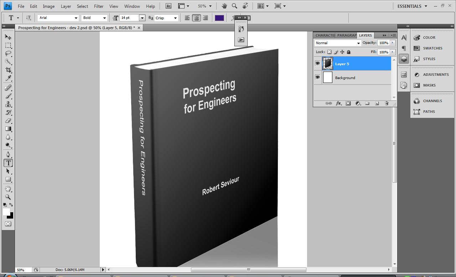This screenshot has width=456, height=277.
Task: Toggle visibility of Layer 5
Action: point(317,63)
